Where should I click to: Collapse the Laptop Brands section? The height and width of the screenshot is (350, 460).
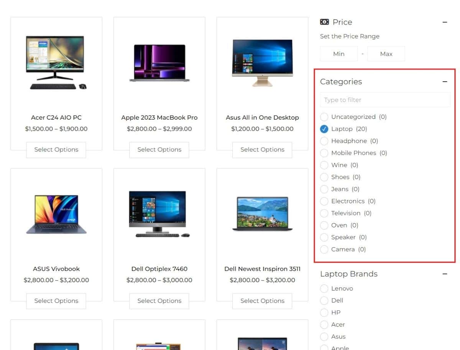(445, 274)
